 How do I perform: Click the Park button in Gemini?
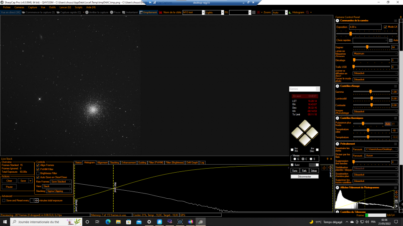point(304,171)
